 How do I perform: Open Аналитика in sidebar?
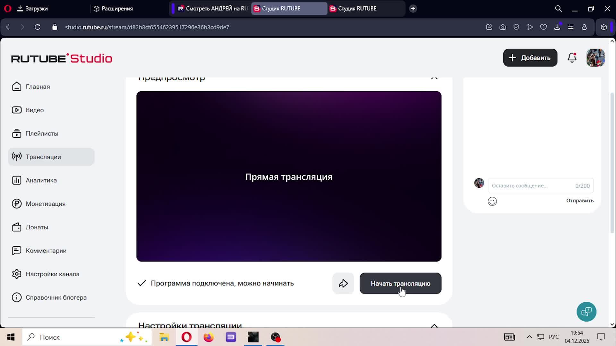[x=41, y=180]
